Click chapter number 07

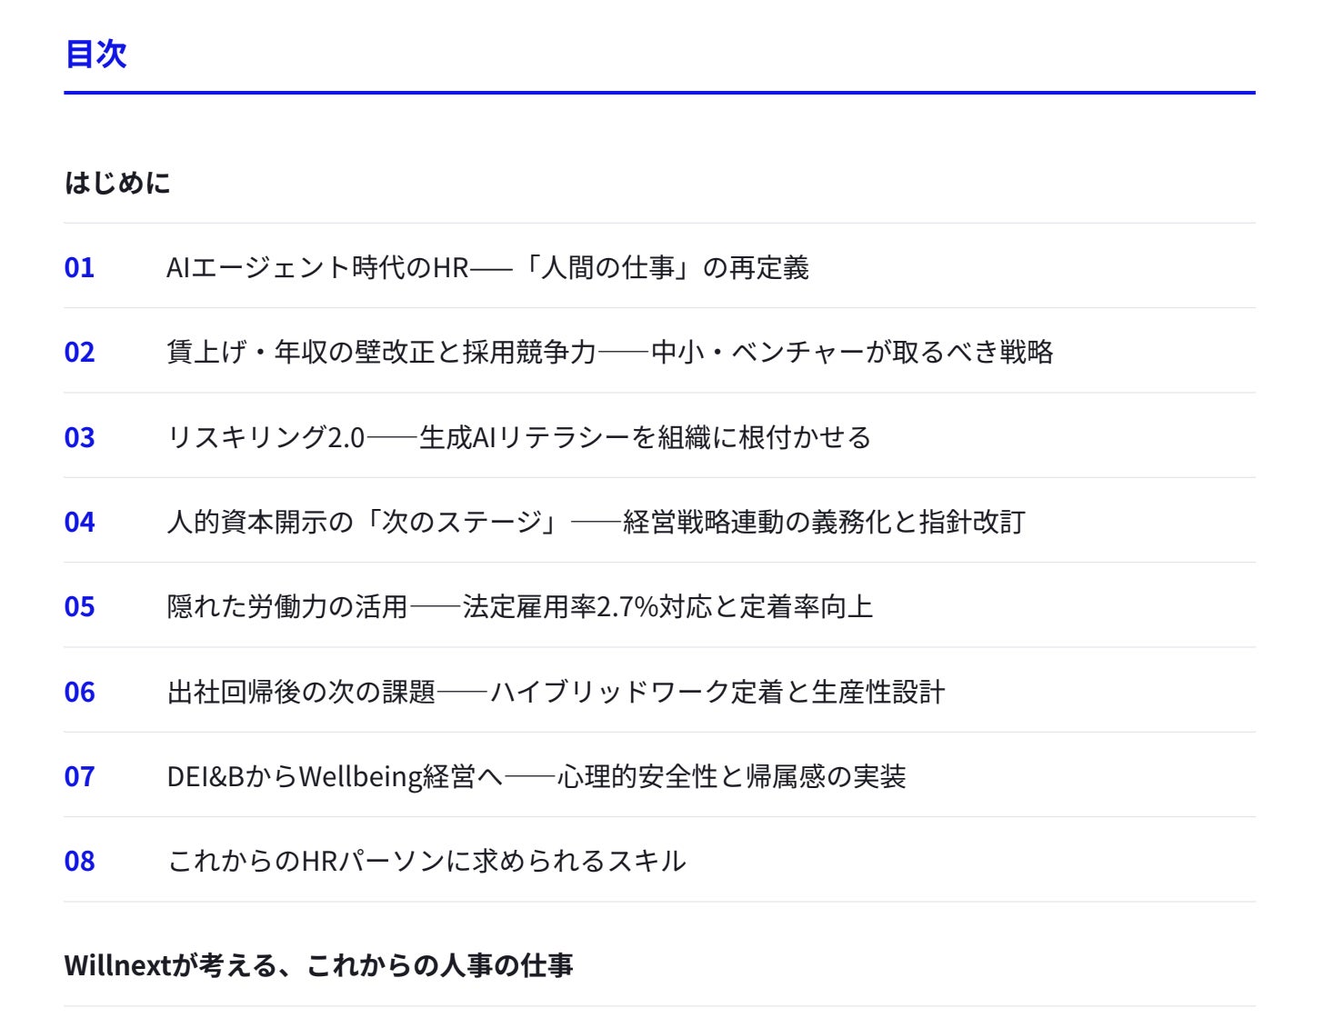click(x=79, y=777)
